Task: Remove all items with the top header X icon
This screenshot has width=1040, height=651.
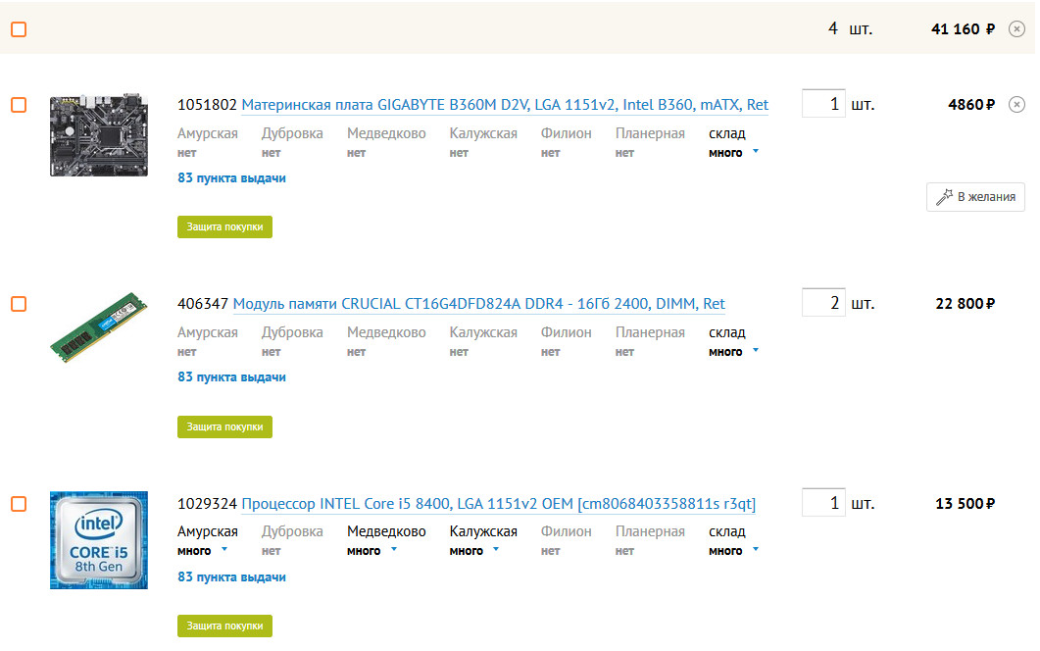Action: point(1016,29)
